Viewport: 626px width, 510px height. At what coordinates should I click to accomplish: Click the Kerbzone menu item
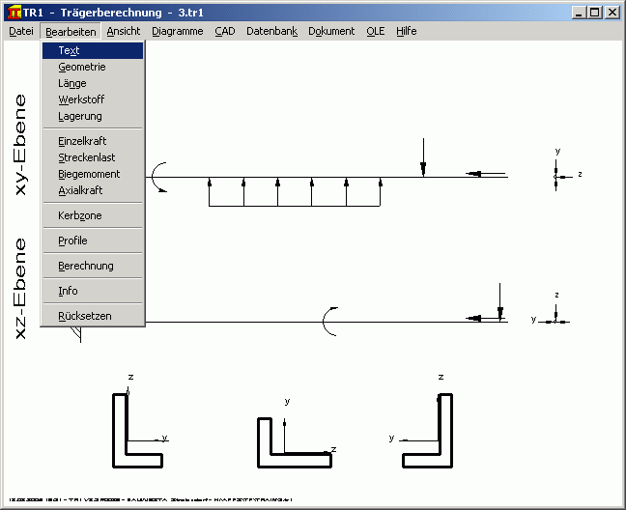79,215
